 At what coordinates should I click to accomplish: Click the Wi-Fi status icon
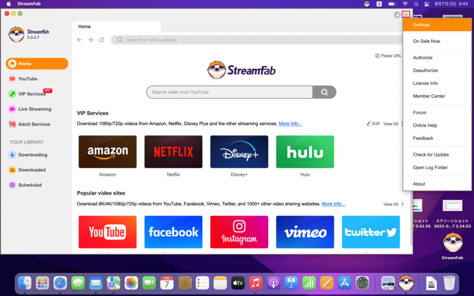tap(405, 4)
